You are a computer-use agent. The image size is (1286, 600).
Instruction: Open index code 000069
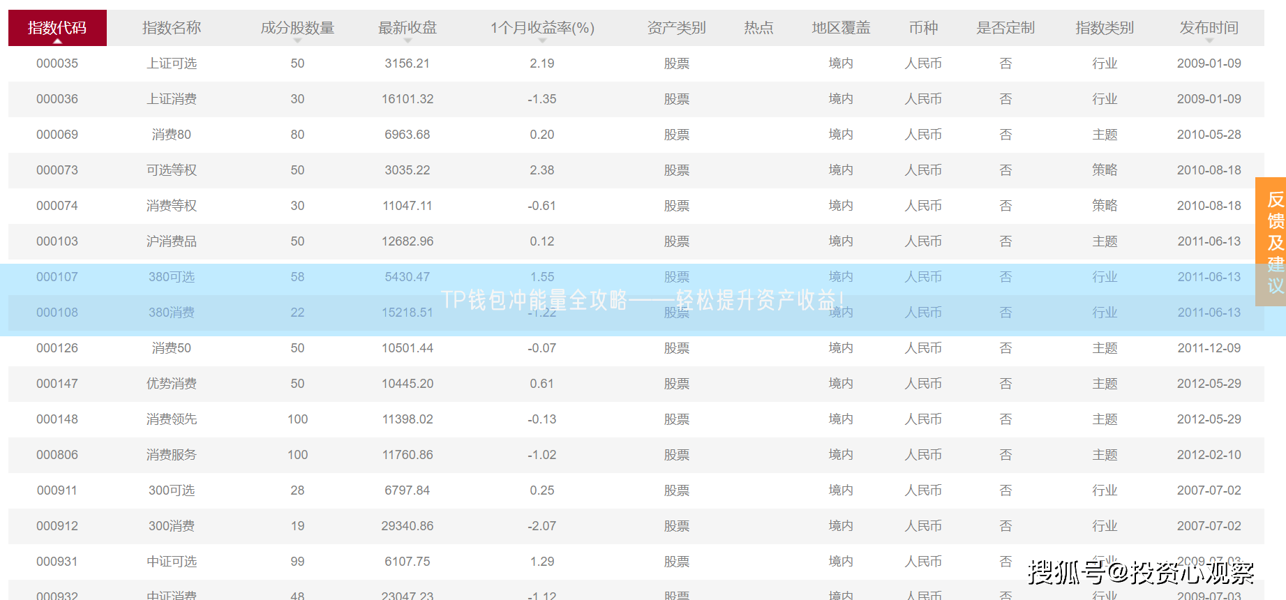pyautogui.click(x=57, y=135)
